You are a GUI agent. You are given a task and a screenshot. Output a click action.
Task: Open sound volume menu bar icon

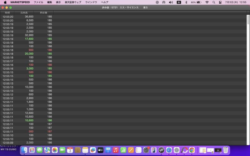click(171, 2)
